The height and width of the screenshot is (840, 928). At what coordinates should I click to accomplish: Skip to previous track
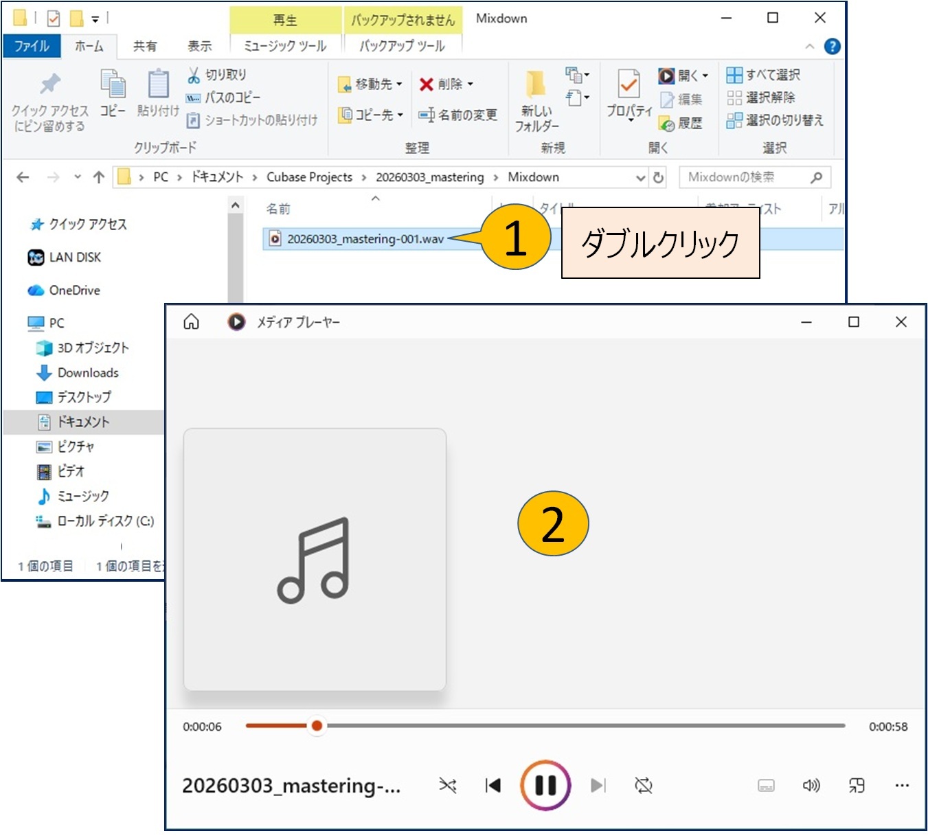point(493,785)
